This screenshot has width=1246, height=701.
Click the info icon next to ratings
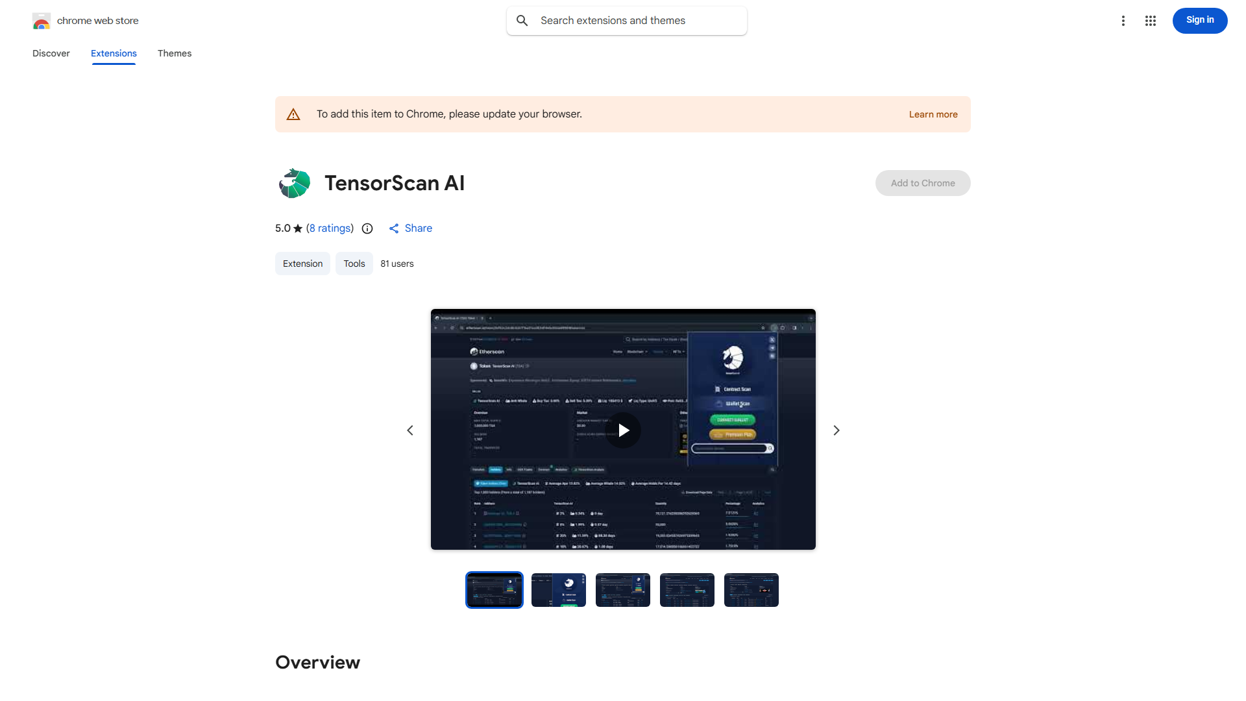pos(367,228)
